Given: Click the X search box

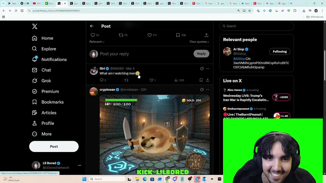Looking at the screenshot, I should pos(257,26).
